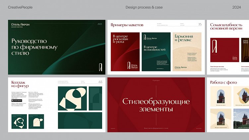This screenshot has height=140, width=249.
Task: Open the large cream shapes collage image
Action: (x=72, y=99)
